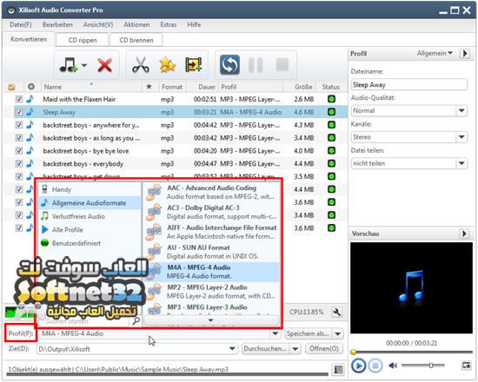Collapse the Vorschau panel arrow
Screen dimensions: 478x382
pyautogui.click(x=464, y=234)
